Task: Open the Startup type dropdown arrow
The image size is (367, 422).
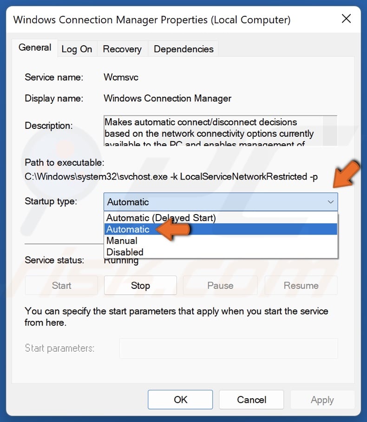Action: (330, 202)
